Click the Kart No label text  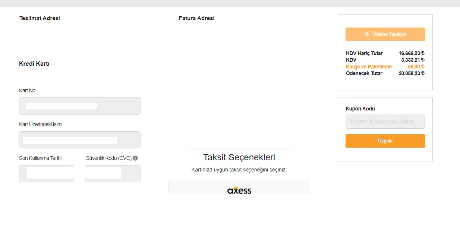pos(27,90)
